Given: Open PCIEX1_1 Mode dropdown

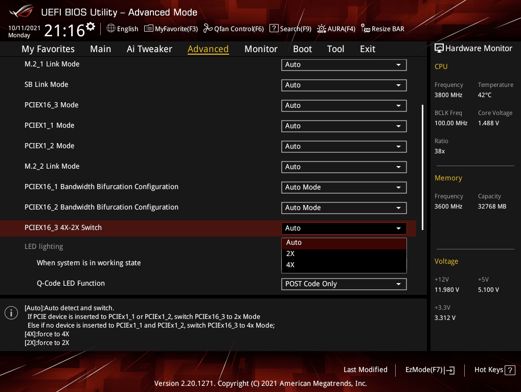Looking at the screenshot, I should click(344, 126).
